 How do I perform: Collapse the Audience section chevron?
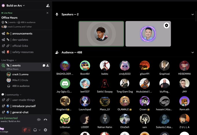pos(192,52)
